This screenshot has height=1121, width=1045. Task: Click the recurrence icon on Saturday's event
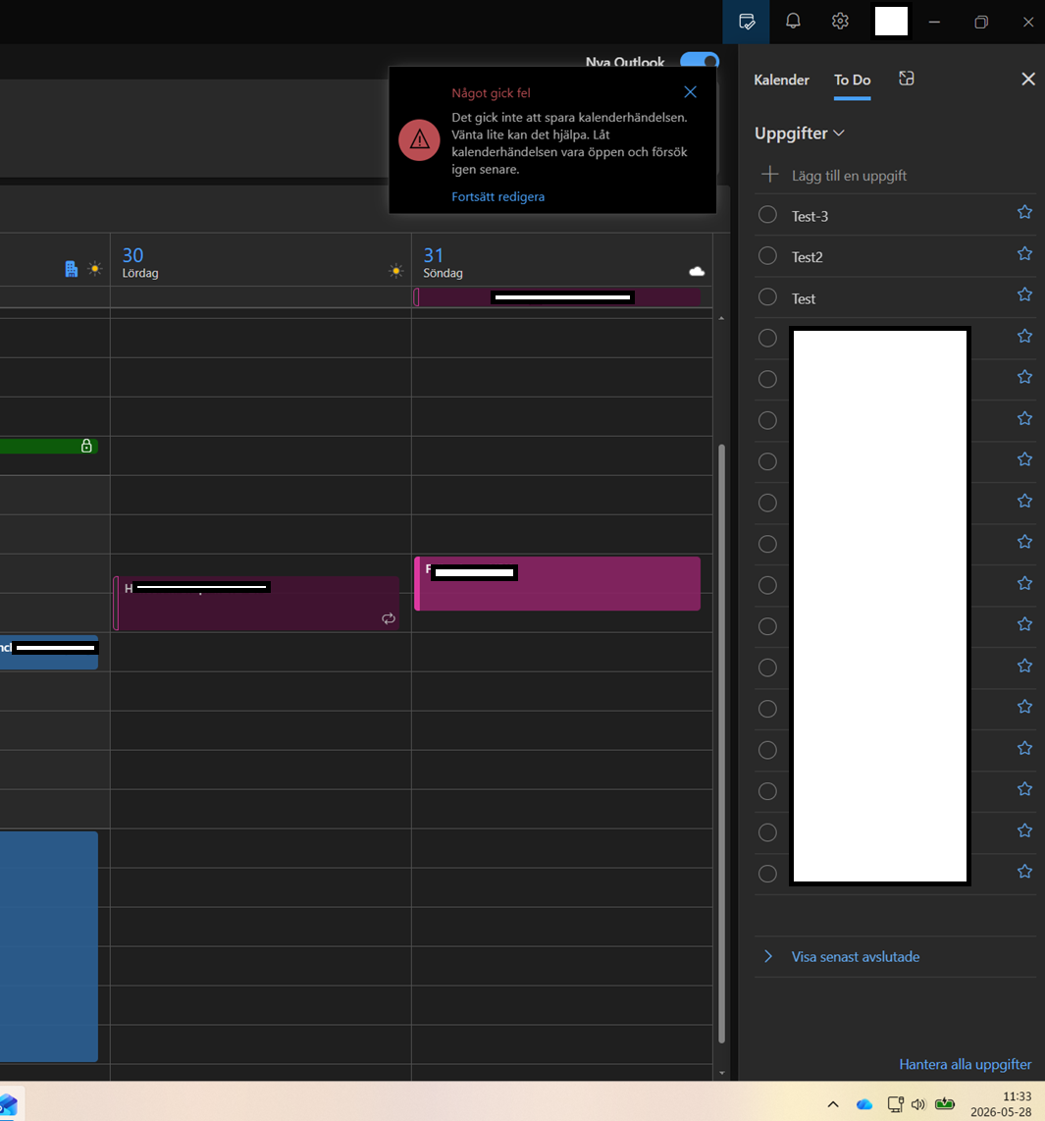tap(389, 618)
